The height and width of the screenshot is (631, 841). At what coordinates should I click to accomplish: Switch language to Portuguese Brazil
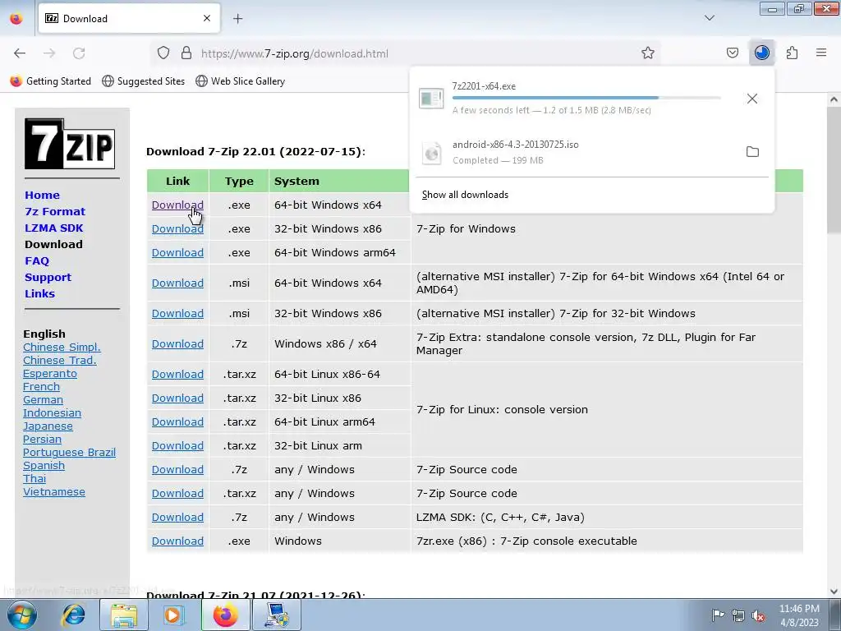pyautogui.click(x=69, y=453)
